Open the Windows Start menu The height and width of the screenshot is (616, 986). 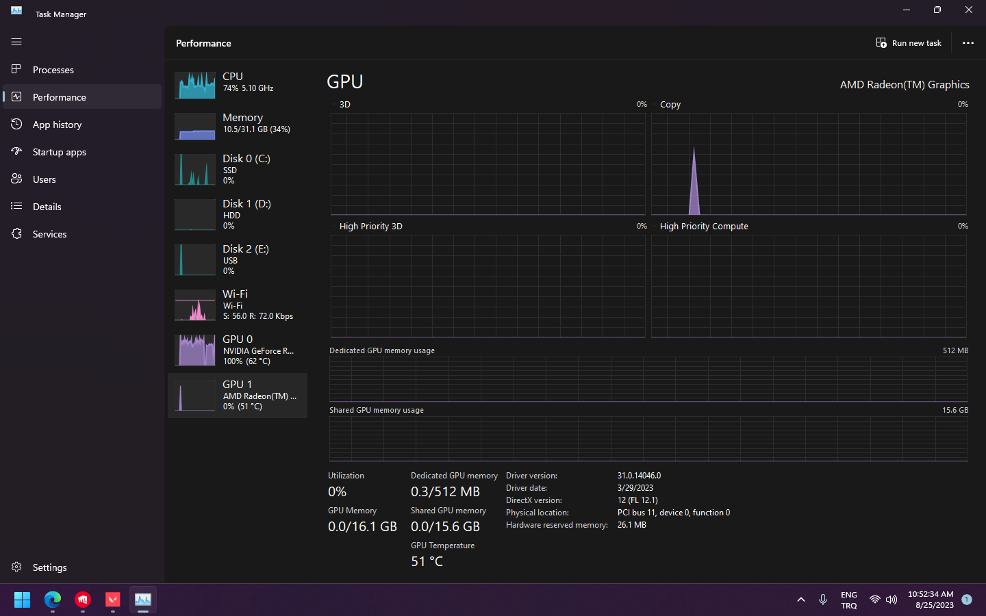(22, 600)
